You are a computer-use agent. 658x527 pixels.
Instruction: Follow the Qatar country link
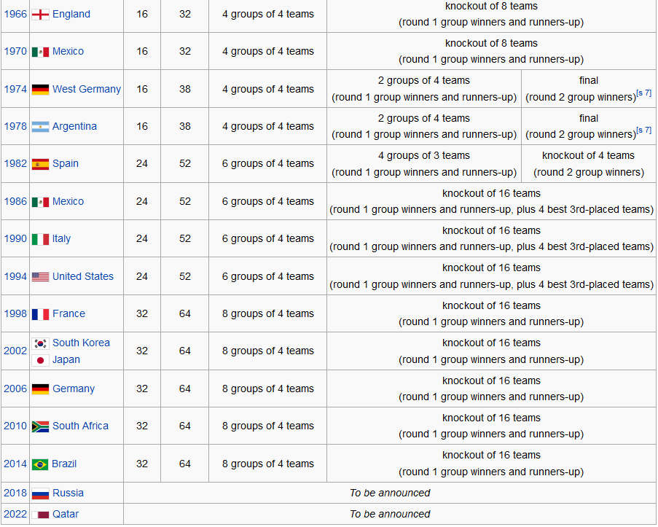point(66,514)
